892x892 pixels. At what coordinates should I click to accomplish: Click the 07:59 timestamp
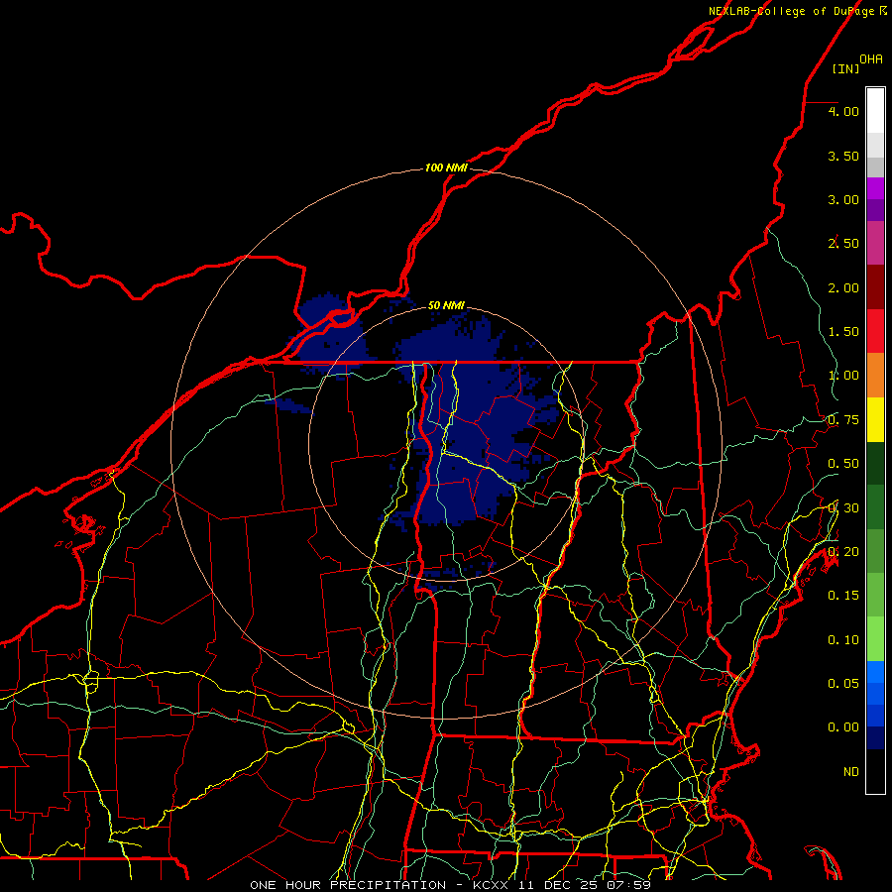pyautogui.click(x=628, y=885)
